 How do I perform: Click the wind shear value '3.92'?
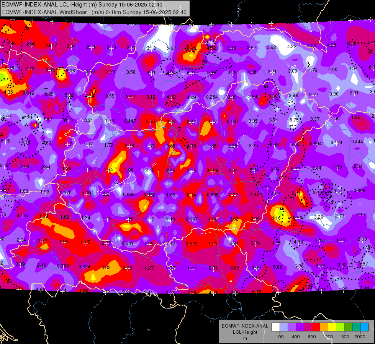[272, 47]
